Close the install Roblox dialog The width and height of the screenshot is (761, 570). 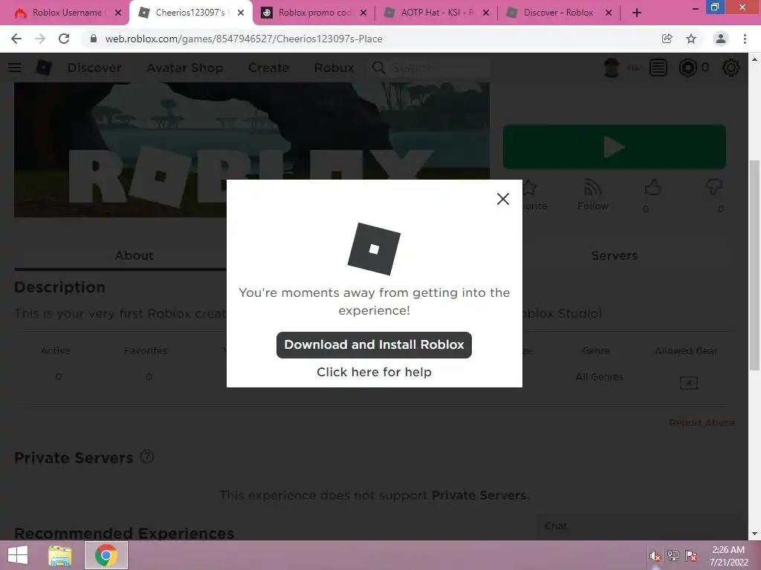click(x=503, y=199)
